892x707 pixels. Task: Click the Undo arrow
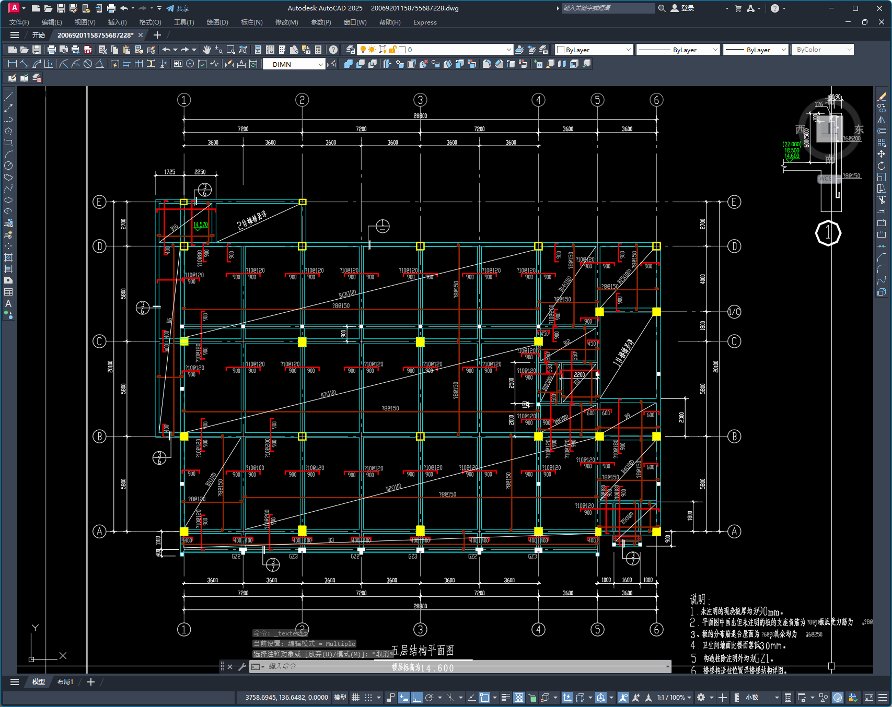(x=166, y=50)
